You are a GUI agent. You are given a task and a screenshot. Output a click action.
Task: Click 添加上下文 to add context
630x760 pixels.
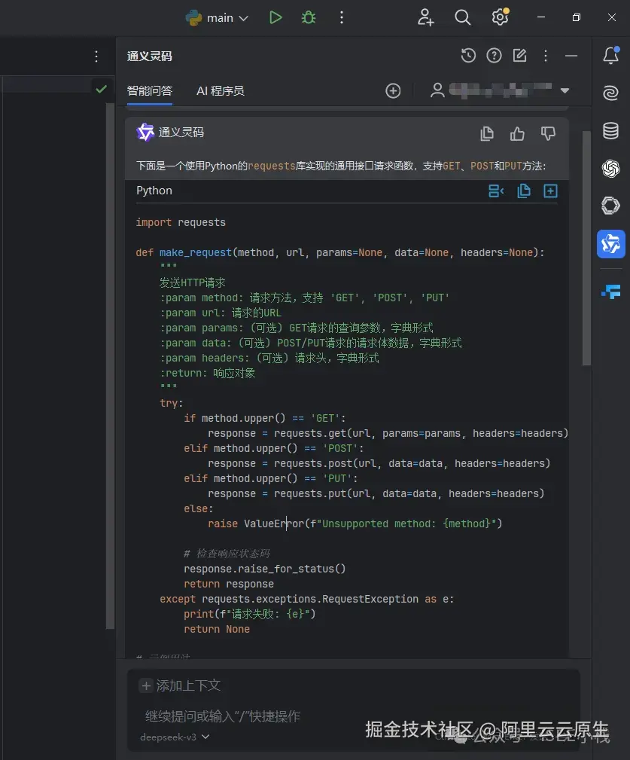[180, 685]
